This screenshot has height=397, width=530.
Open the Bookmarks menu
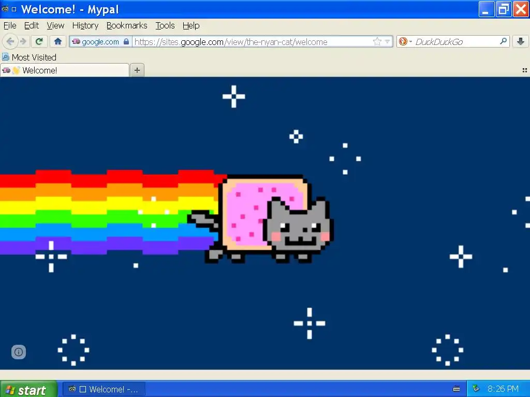click(x=127, y=26)
